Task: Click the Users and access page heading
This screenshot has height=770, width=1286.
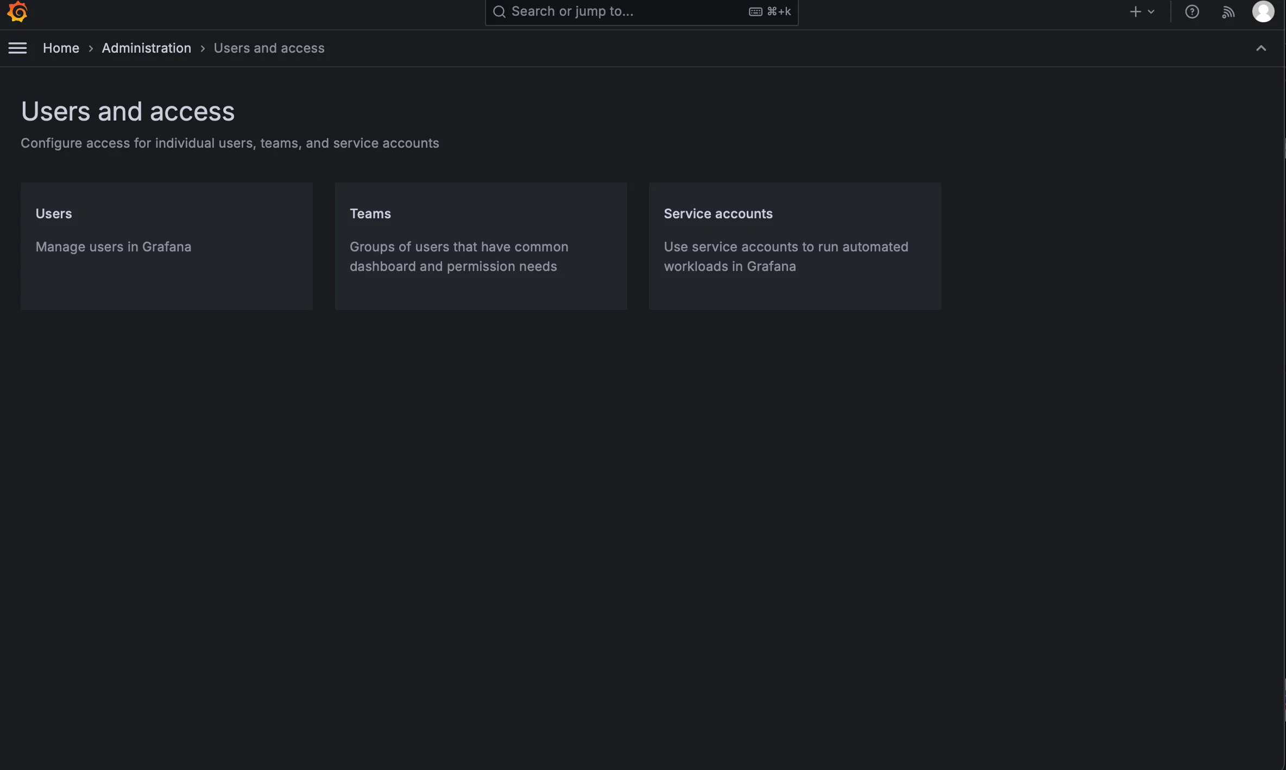Action: click(x=128, y=111)
